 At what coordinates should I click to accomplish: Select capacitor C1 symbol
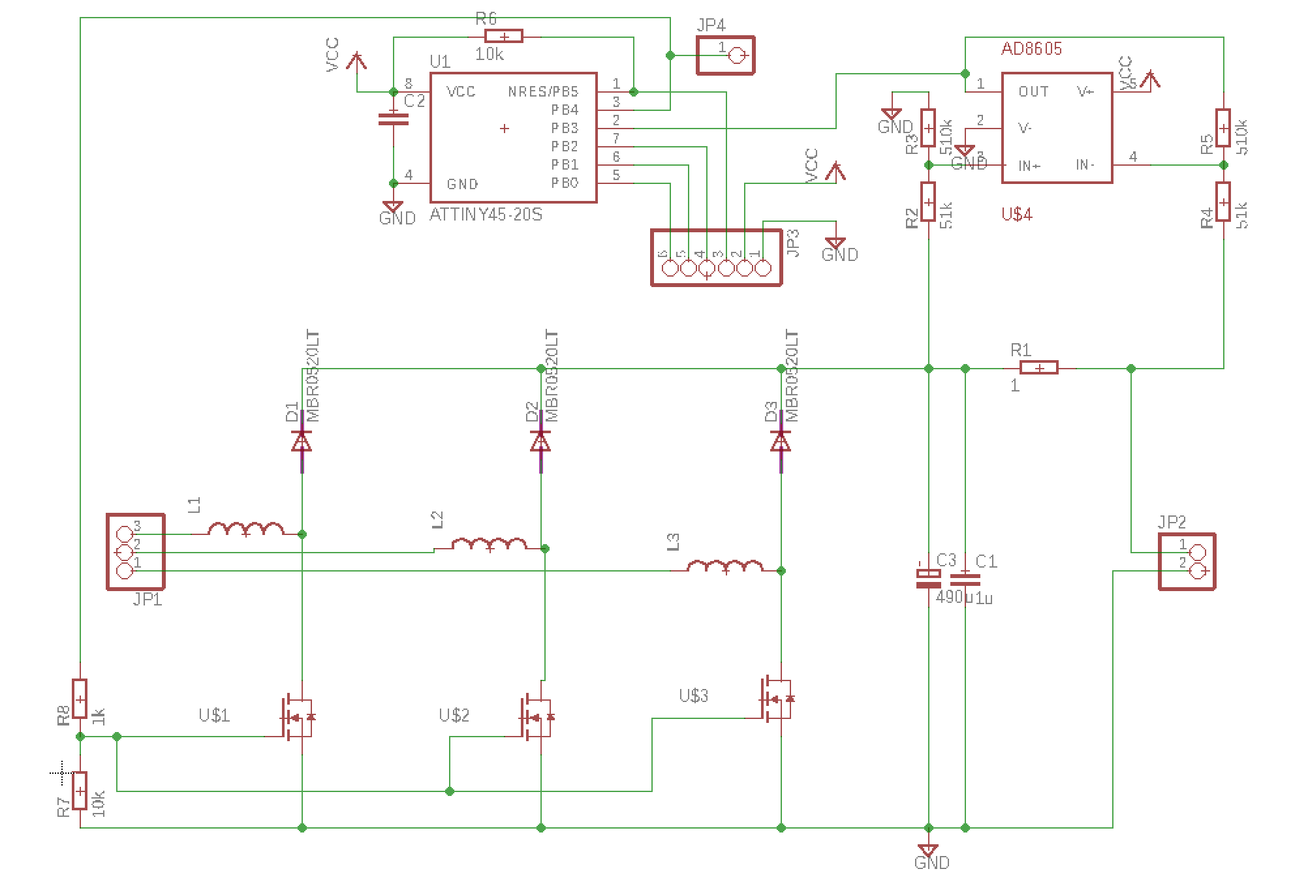click(x=965, y=578)
